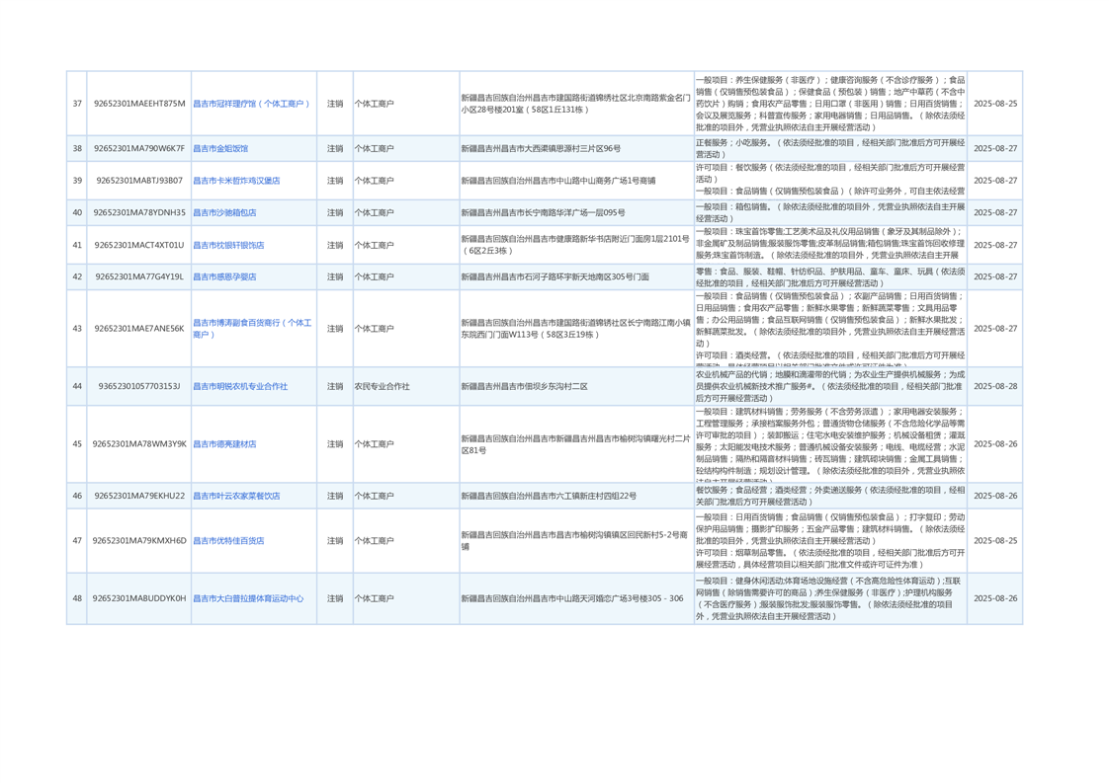Click date 2025-08-25 in row 37

click(x=995, y=104)
